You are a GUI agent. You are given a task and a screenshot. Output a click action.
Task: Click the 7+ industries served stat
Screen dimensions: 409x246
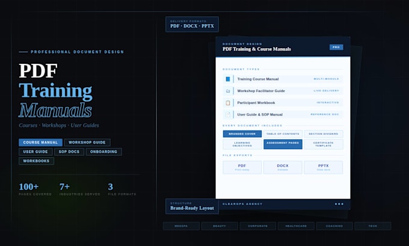click(79, 189)
